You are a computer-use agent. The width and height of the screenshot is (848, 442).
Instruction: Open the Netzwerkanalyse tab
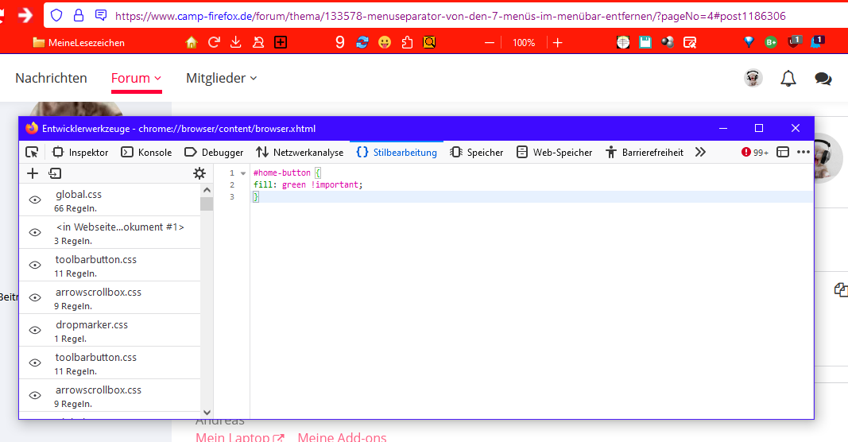[x=300, y=152]
